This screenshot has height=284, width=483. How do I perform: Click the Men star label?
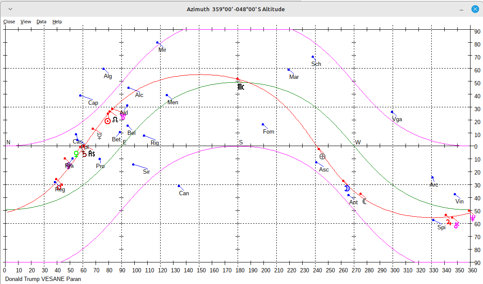[173, 103]
